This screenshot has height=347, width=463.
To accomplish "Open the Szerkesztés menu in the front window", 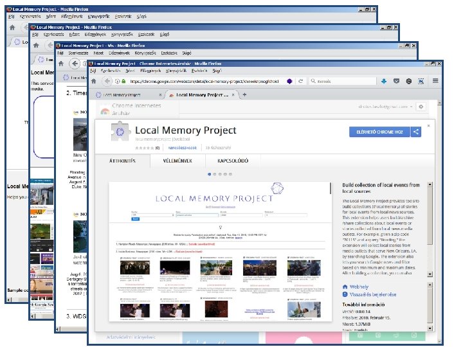I will click(111, 71).
